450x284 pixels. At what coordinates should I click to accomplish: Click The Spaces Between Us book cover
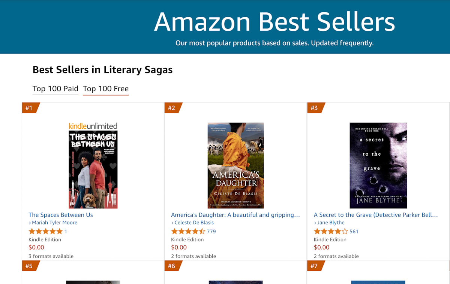pyautogui.click(x=93, y=170)
